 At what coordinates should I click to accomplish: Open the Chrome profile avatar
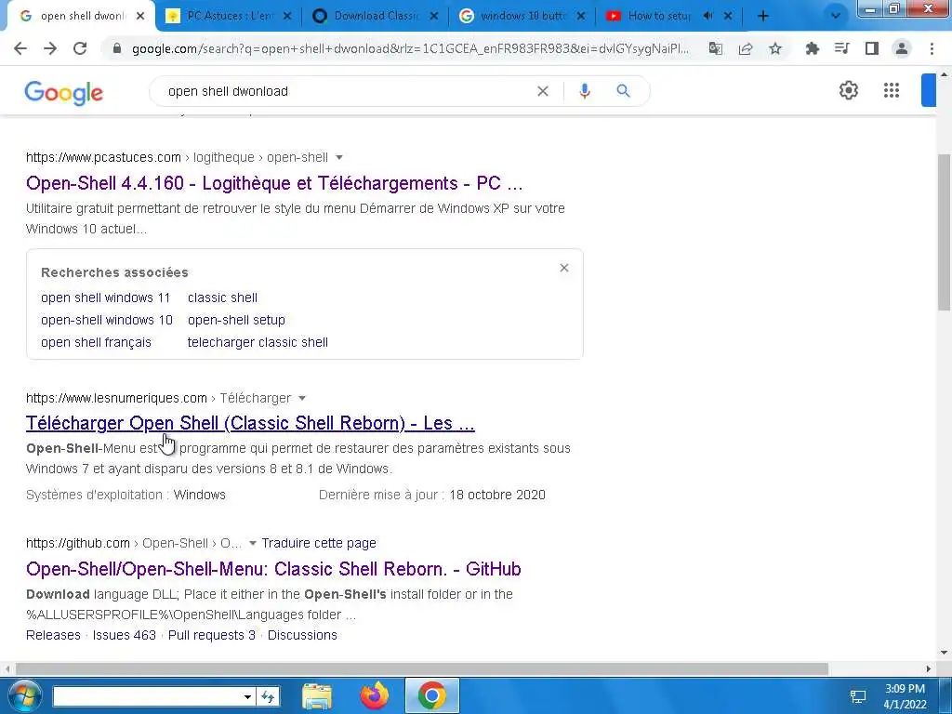click(902, 48)
